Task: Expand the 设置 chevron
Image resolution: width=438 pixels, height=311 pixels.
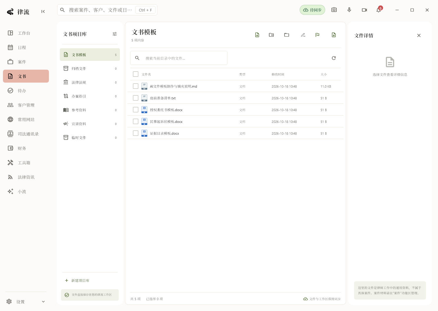Action: [43, 302]
